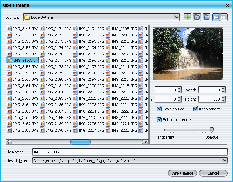Click the icon of IMG_2174.JPG

(x=42, y=48)
